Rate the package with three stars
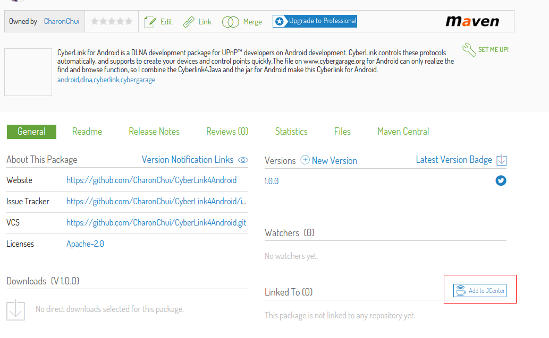This screenshot has width=549, height=338. pyautogui.click(x=112, y=21)
